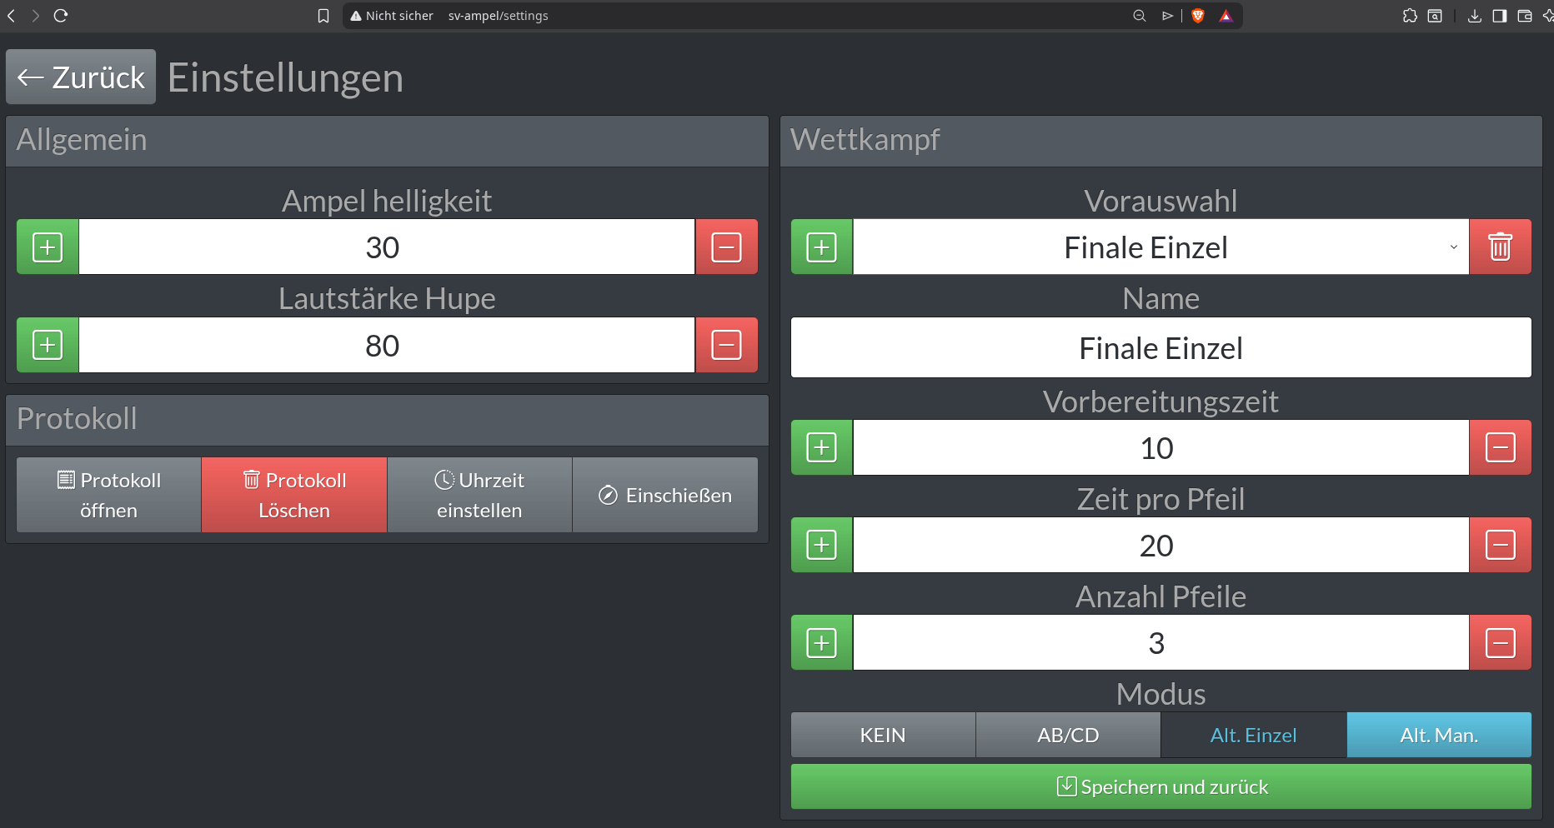The height and width of the screenshot is (828, 1554).
Task: Delete the Vorauswahl preset with trash icon
Action: click(x=1500, y=247)
